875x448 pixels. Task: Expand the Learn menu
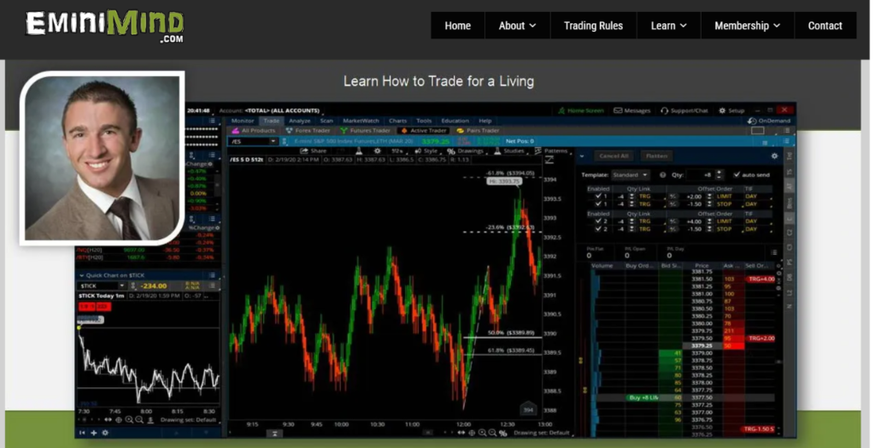(x=668, y=26)
